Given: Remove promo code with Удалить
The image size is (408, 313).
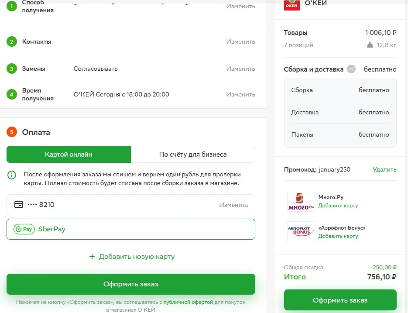Looking at the screenshot, I should point(384,169).
